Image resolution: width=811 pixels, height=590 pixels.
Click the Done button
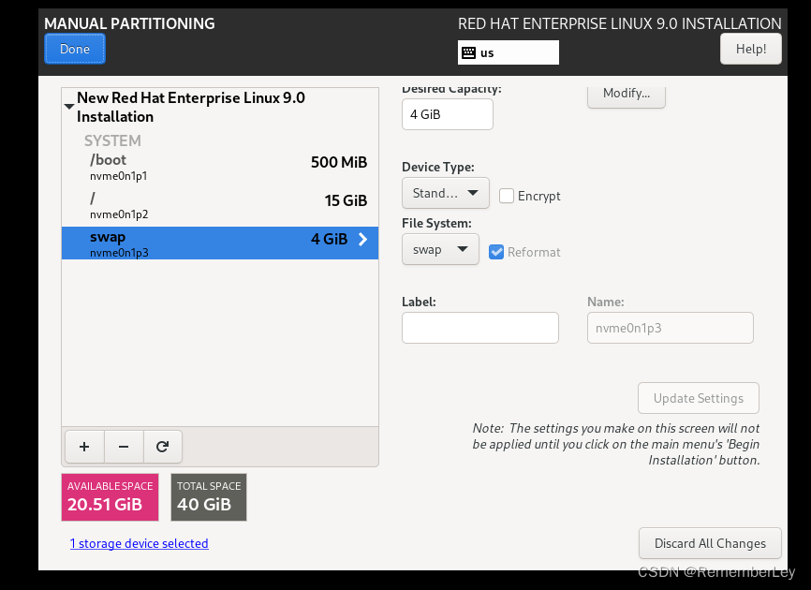[75, 49]
